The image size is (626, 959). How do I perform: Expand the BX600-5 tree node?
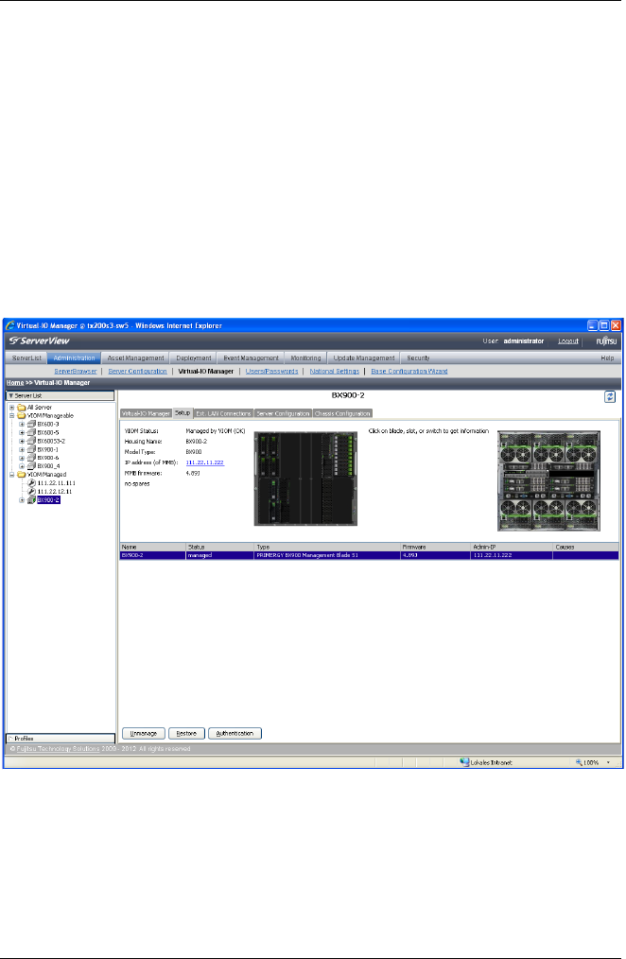point(22,432)
